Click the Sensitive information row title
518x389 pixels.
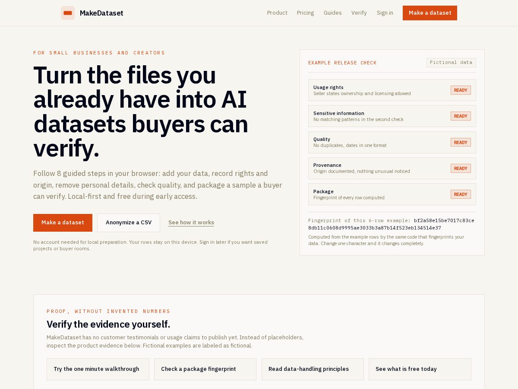(x=339, y=113)
